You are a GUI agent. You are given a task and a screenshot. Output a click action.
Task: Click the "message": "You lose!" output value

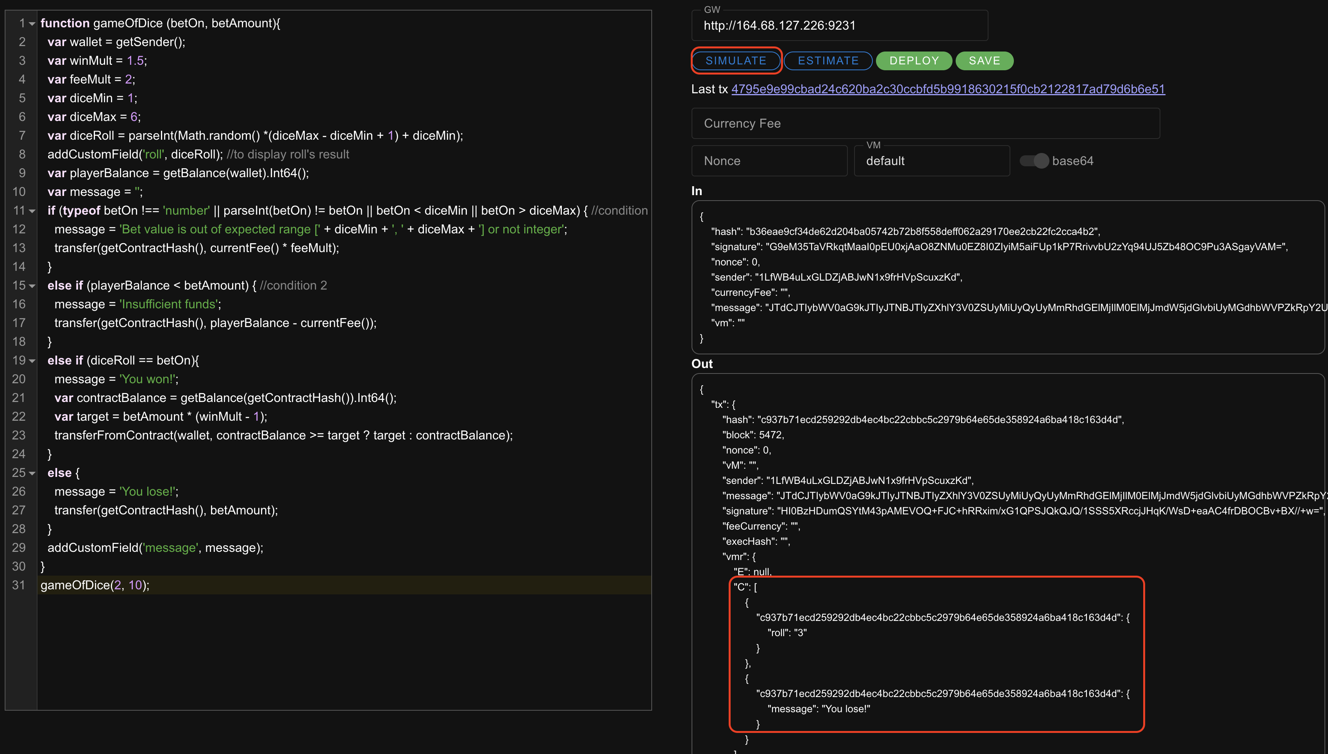pos(846,709)
